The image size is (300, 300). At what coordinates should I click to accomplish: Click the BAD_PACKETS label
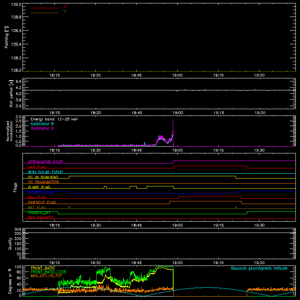(x=41, y=217)
